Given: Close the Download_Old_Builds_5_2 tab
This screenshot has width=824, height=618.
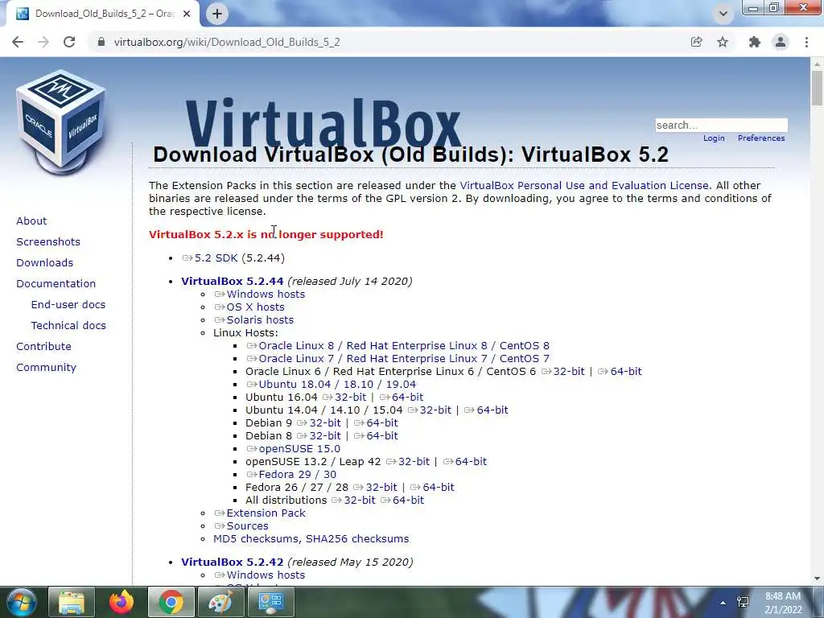Looking at the screenshot, I should [x=187, y=14].
